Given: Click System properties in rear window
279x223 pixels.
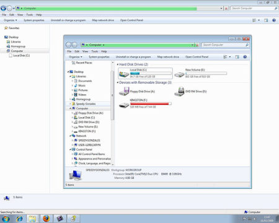Looking at the screenshot, I should coord(34,20).
